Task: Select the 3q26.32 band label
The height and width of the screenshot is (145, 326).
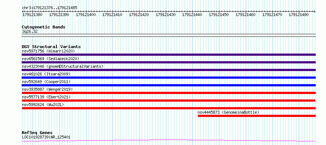Action: [30, 32]
